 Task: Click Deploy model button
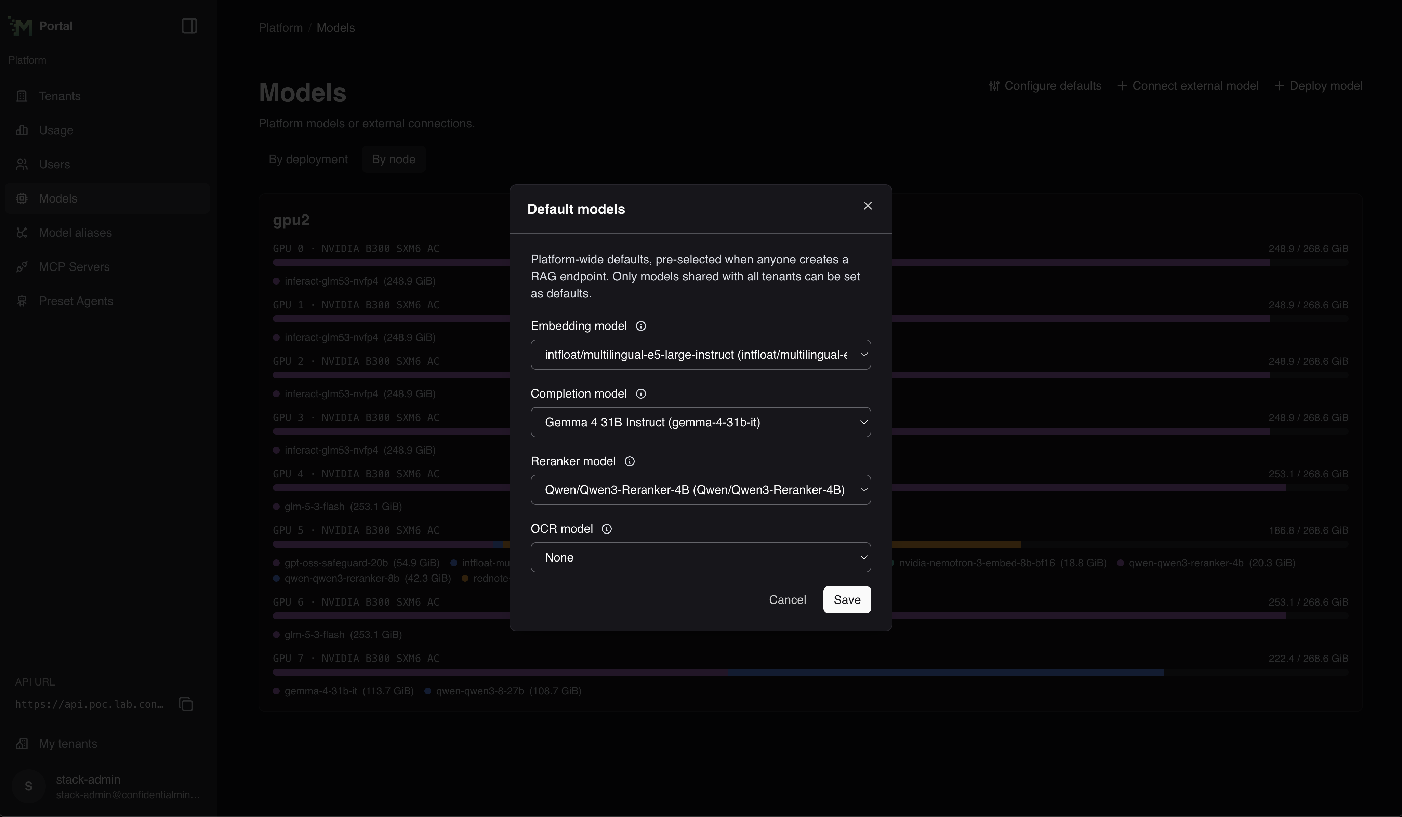[x=1319, y=86]
